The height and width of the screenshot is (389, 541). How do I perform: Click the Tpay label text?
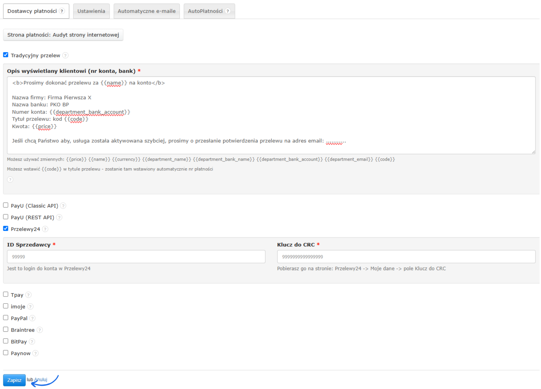[x=17, y=295]
